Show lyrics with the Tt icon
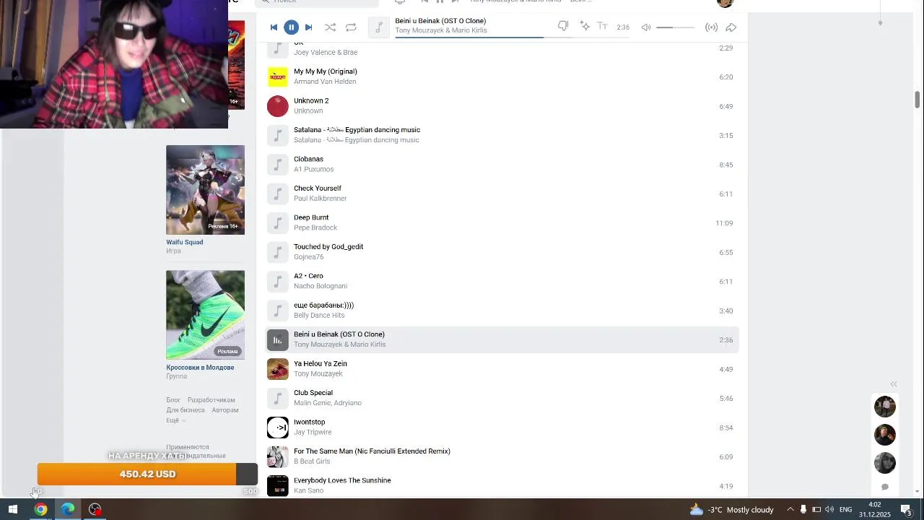 point(602,27)
